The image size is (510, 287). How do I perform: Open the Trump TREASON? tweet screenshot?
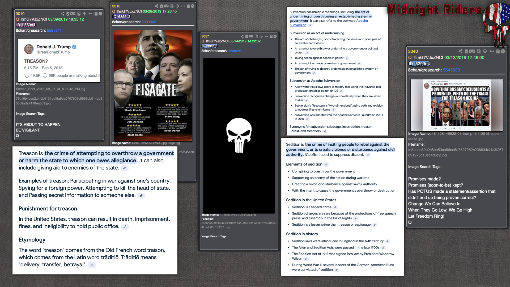59,60
